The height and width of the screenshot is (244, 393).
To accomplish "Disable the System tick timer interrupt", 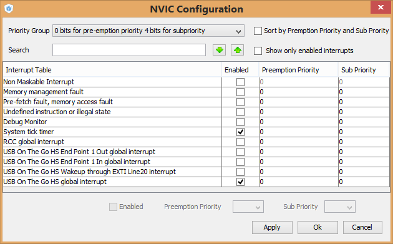I will (240, 132).
